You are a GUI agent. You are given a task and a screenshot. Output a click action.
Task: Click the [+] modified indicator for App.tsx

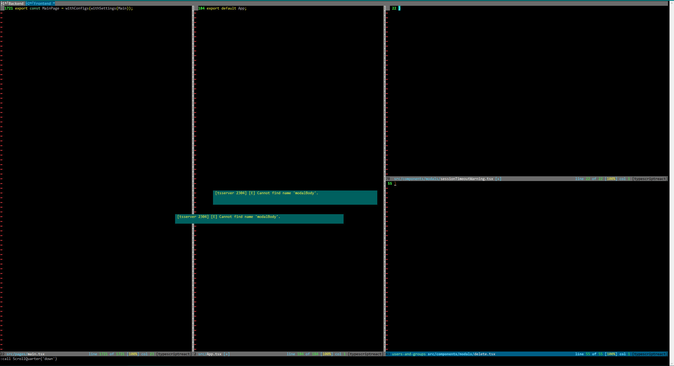(x=226, y=354)
